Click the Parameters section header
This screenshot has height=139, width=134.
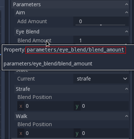click(x=70, y=4)
